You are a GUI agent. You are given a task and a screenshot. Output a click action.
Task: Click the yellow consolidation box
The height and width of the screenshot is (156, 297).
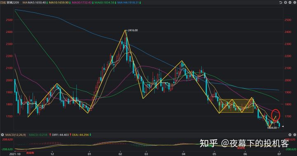click(x=236, y=106)
